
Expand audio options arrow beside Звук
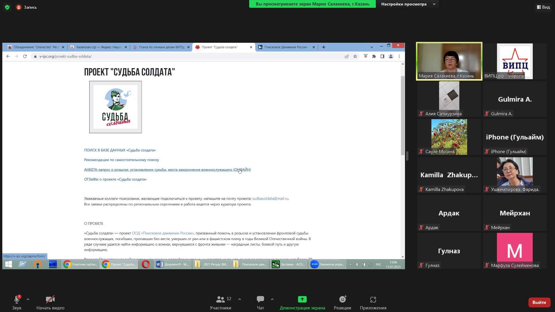coord(28,299)
